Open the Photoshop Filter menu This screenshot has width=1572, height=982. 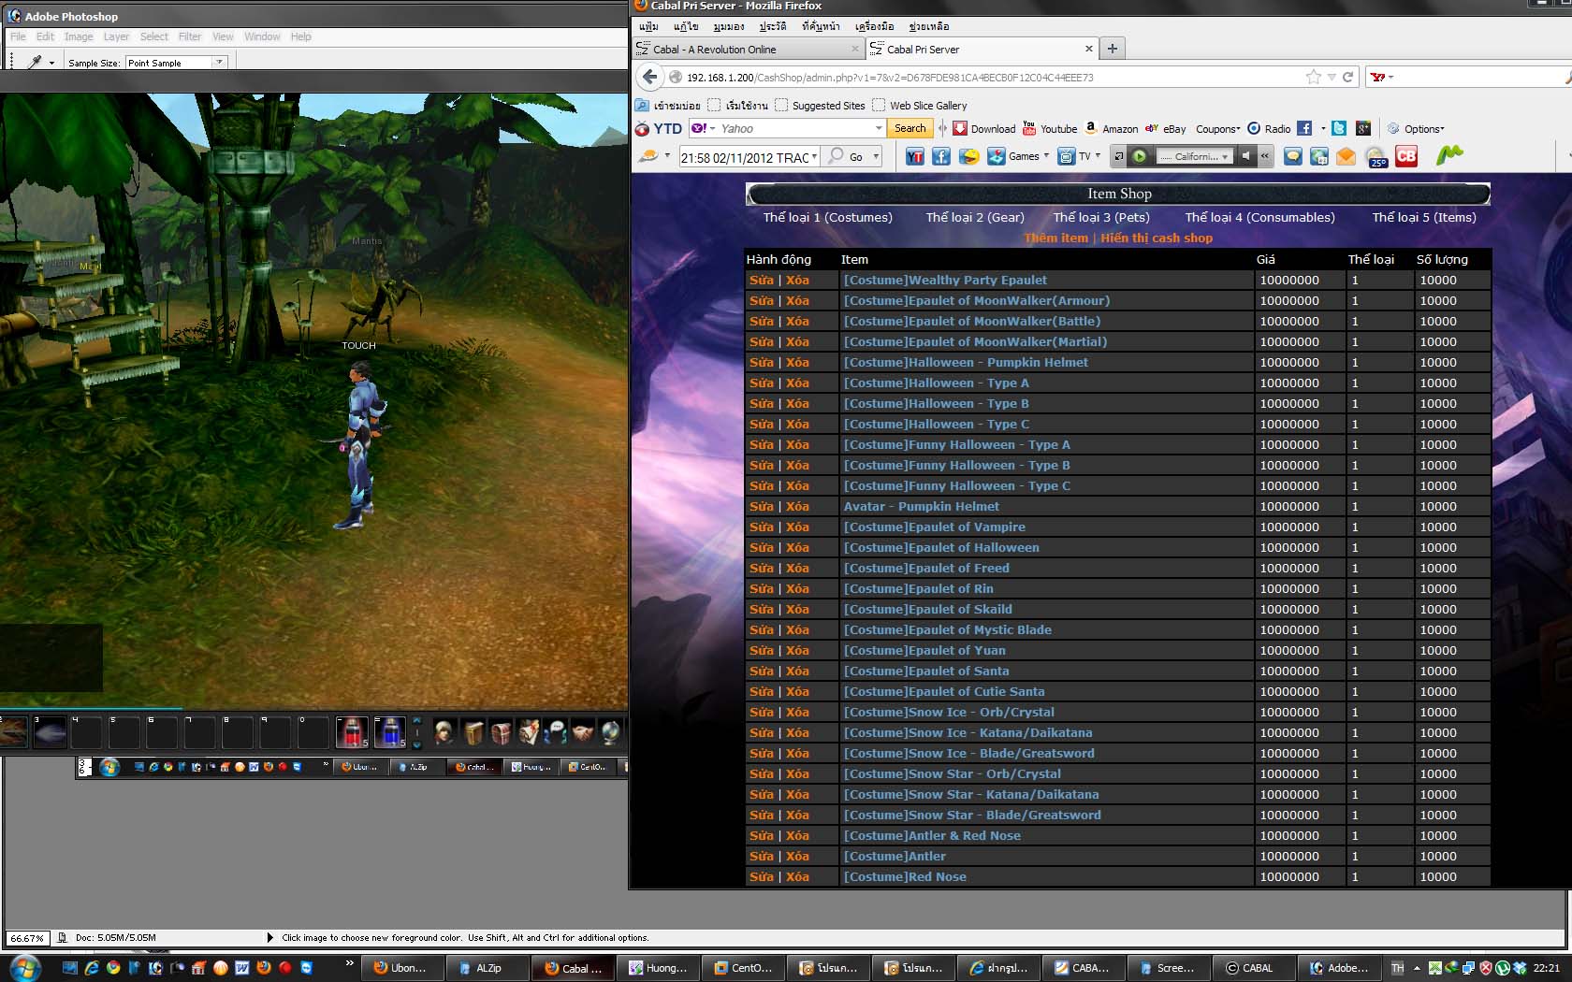tap(190, 36)
